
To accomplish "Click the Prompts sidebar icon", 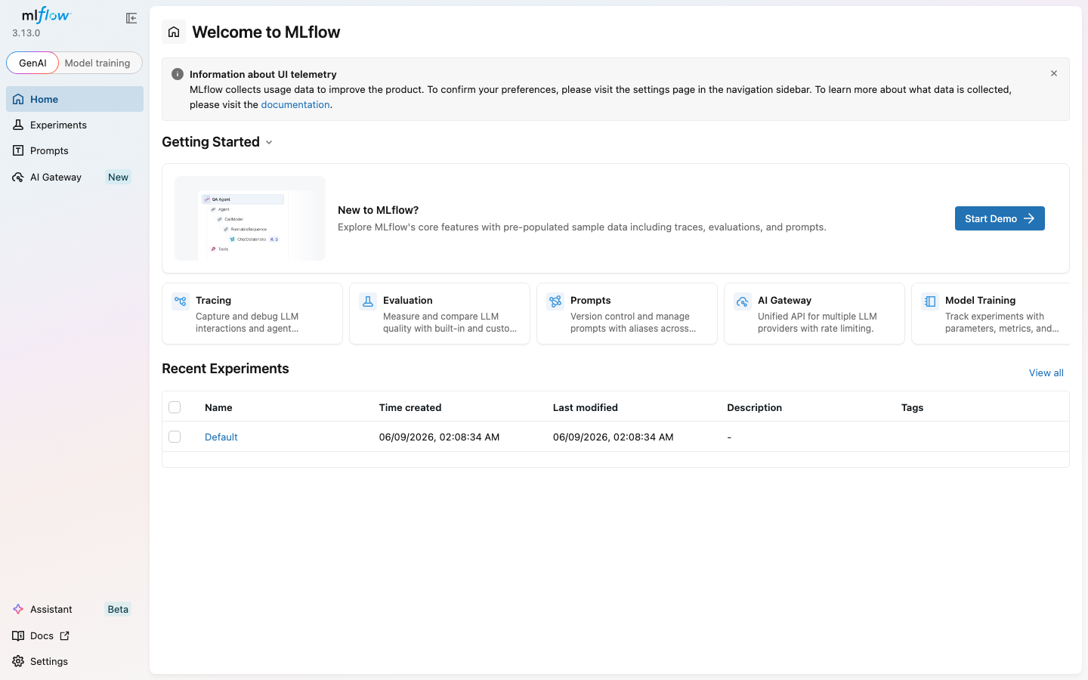I will (x=18, y=150).
